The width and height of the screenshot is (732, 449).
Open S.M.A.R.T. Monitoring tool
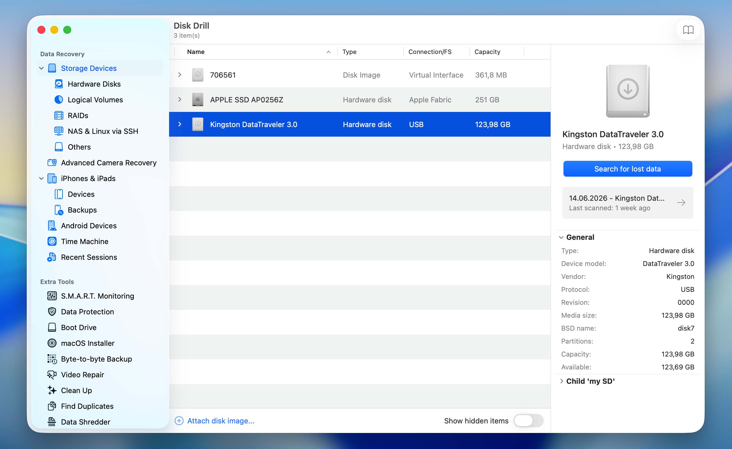(97, 296)
